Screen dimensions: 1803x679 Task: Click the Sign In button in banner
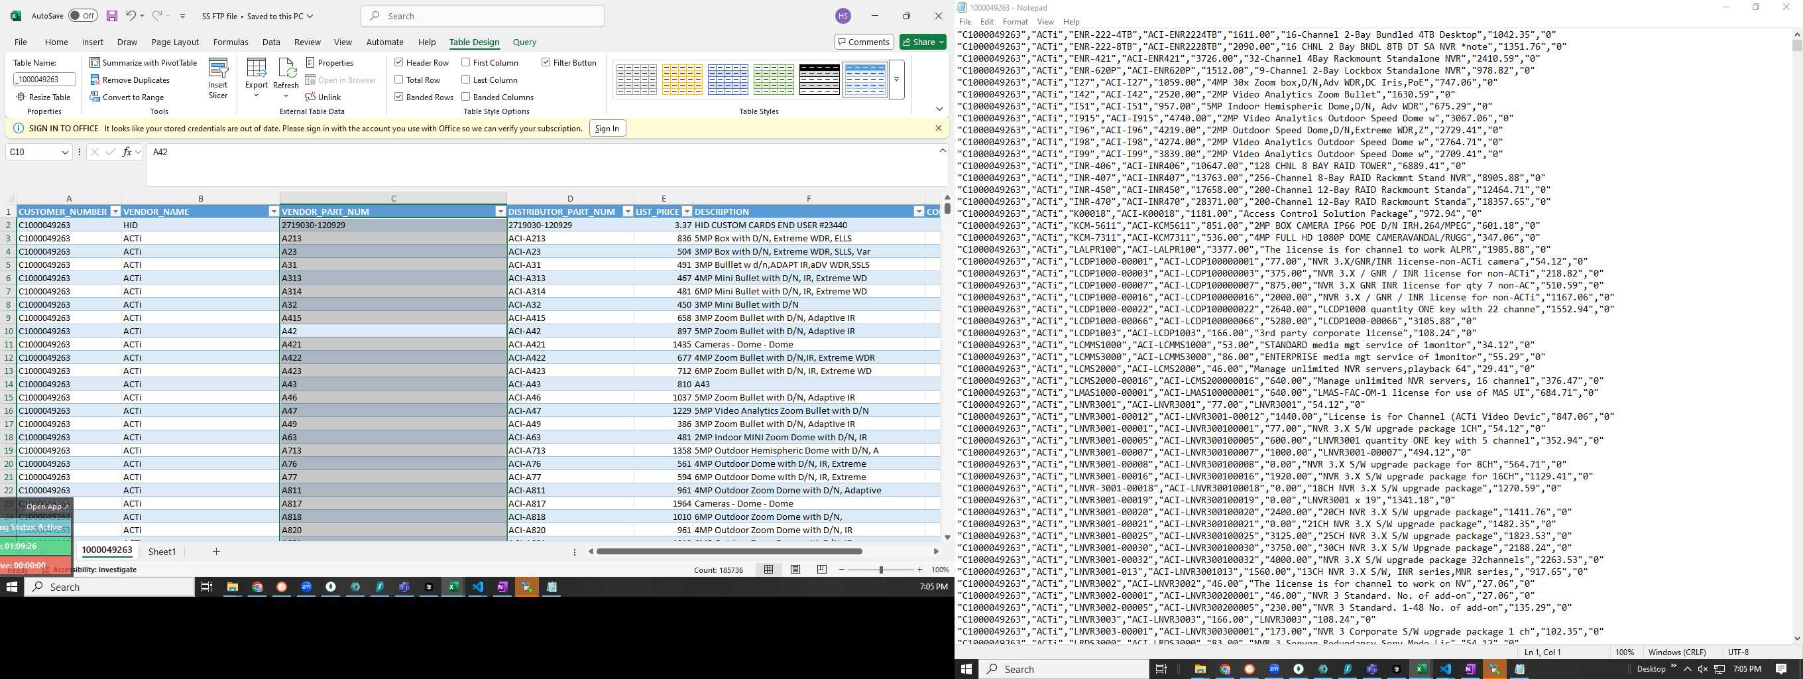click(607, 128)
